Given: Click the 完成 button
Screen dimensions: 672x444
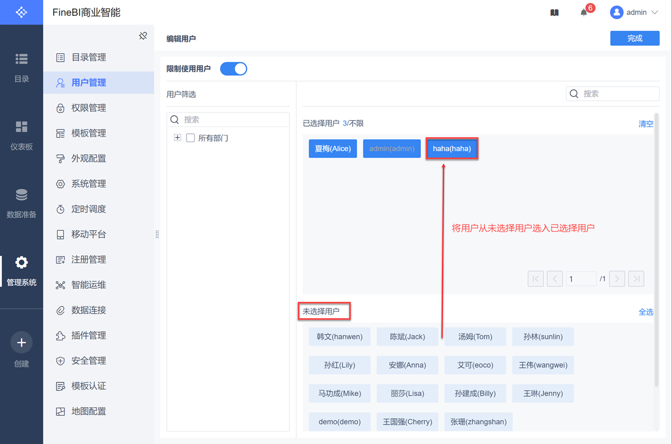Looking at the screenshot, I should pos(634,38).
